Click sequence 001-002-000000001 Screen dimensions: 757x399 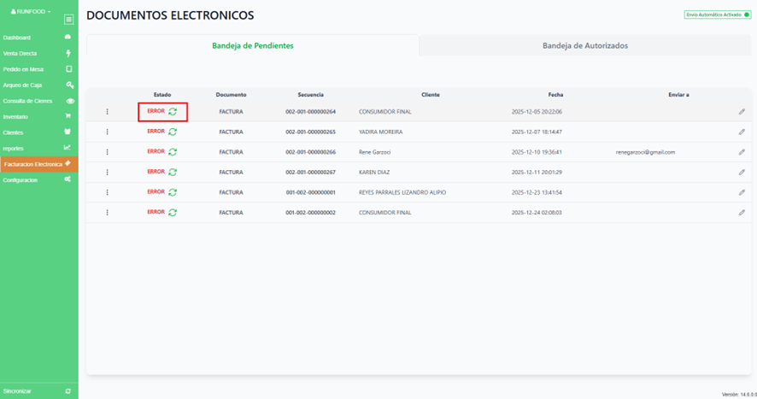click(x=310, y=192)
